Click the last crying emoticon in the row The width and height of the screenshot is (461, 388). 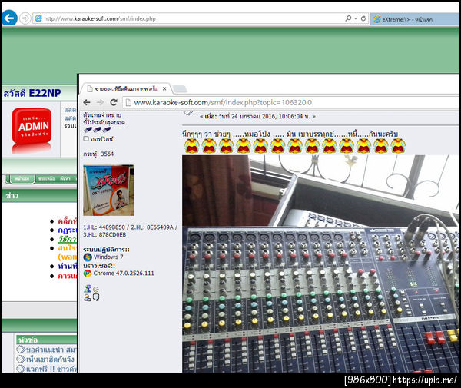(398, 146)
